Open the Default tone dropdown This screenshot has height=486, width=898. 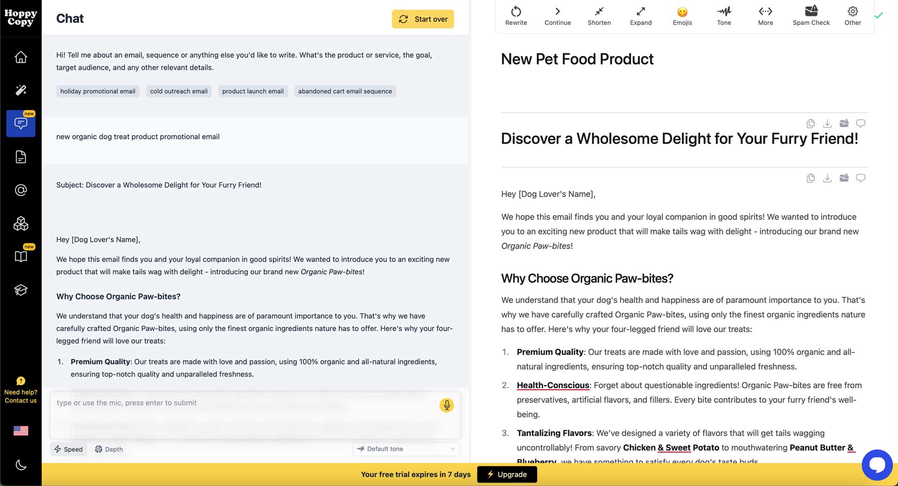(406, 449)
